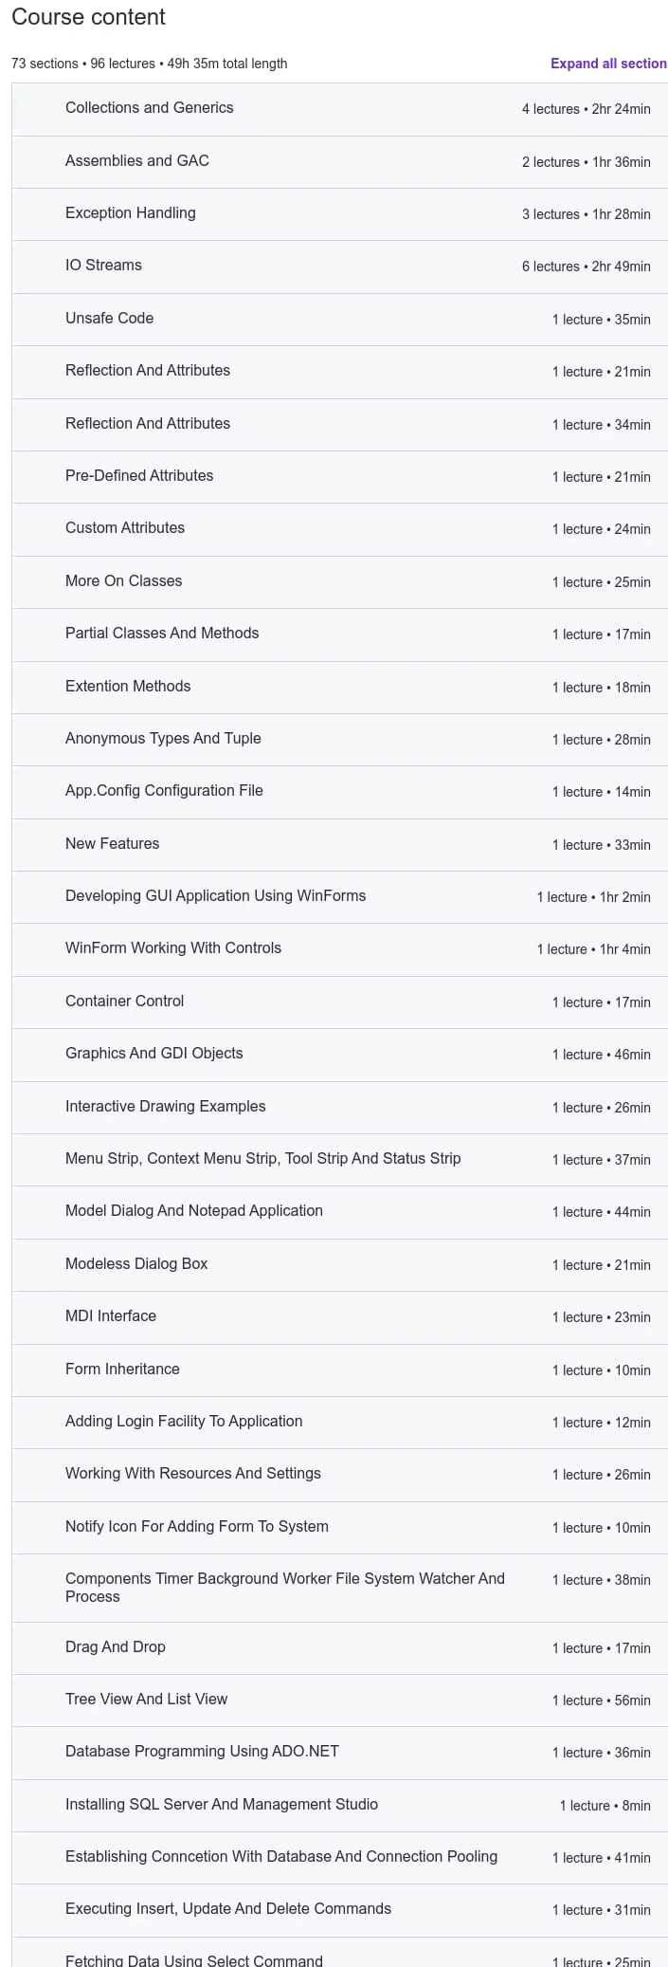
Task: Open Developing GUI Application Using WinForms
Action: tap(339, 897)
